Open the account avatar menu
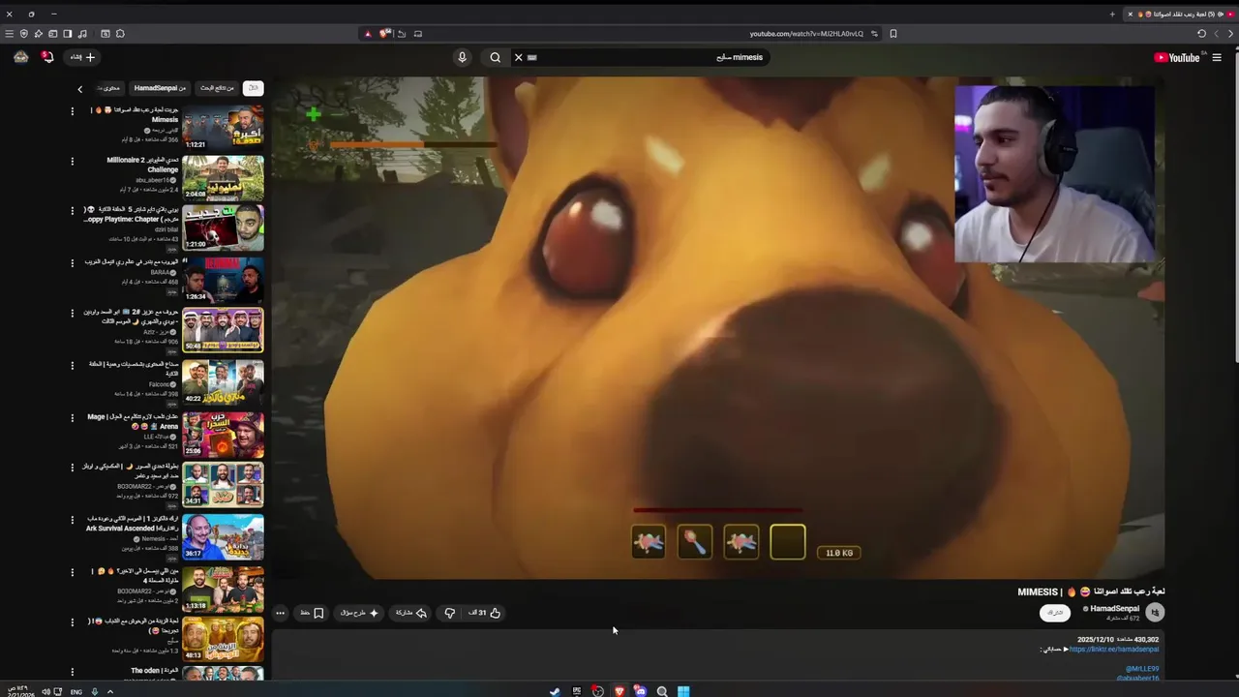Image resolution: width=1239 pixels, height=697 pixels. click(x=21, y=57)
